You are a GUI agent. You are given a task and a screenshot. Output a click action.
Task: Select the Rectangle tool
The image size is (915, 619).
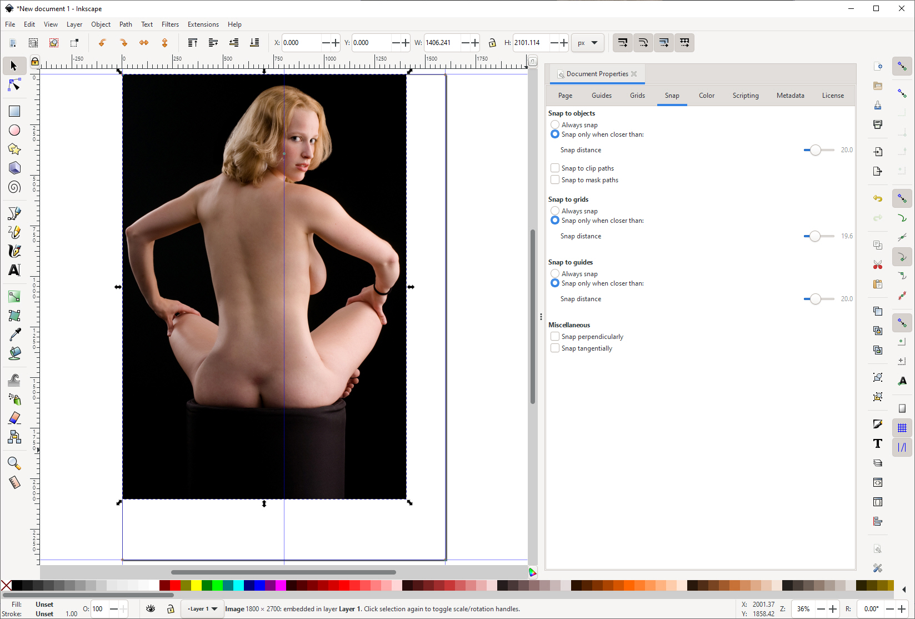click(14, 111)
